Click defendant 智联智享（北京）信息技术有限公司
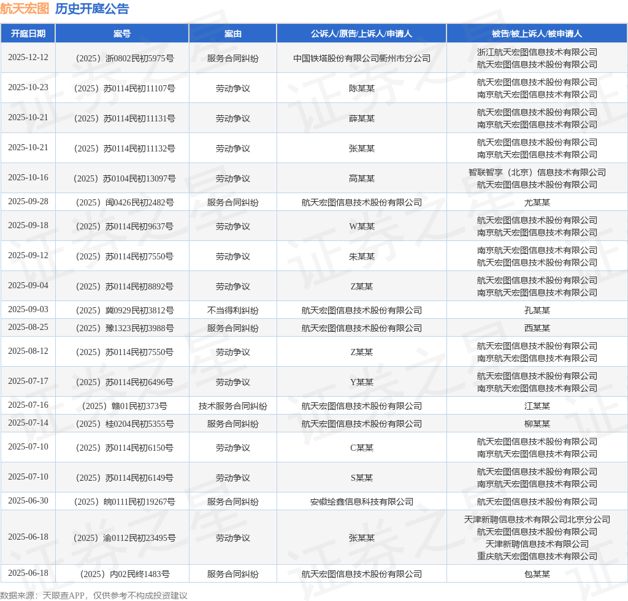The width and height of the screenshot is (628, 601). (x=537, y=172)
